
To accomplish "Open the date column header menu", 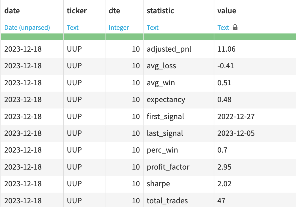I will (x=12, y=11).
